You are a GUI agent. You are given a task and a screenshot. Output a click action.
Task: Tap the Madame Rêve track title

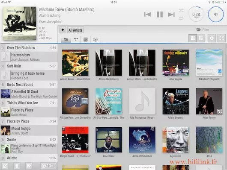67,9
